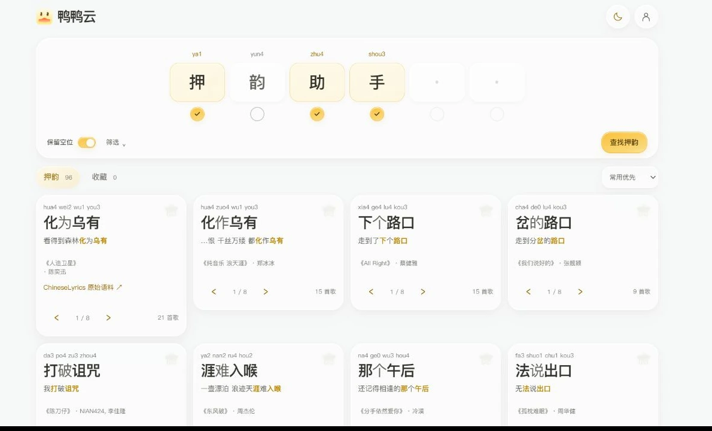Favorite the 下个路口 card
Viewport: 712px width, 431px height.
pyautogui.click(x=486, y=210)
